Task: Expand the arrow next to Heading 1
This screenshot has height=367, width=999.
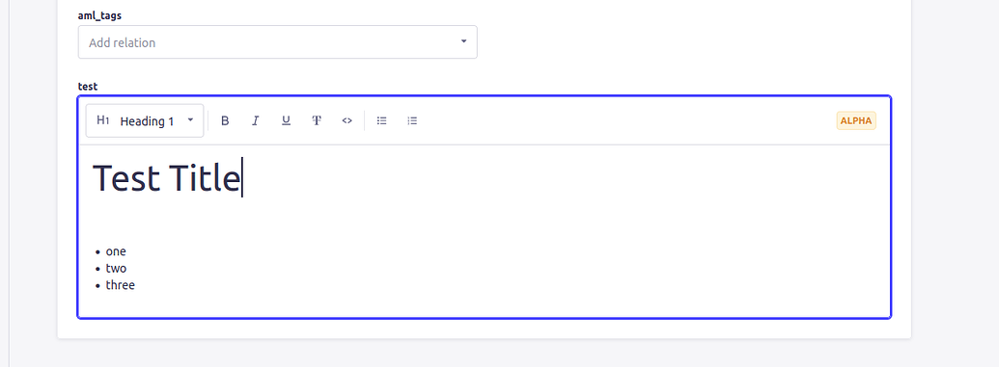Action: [190, 119]
